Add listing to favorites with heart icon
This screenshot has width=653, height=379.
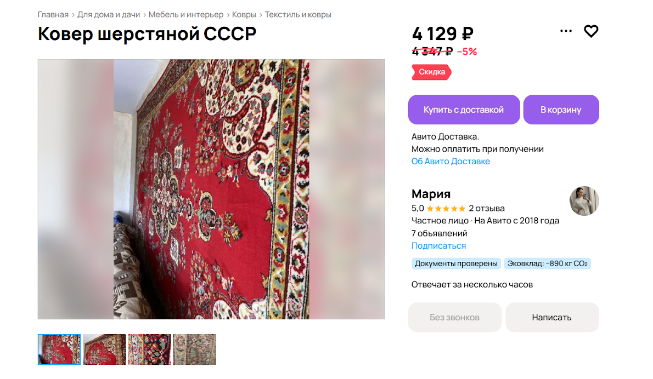coord(591,31)
